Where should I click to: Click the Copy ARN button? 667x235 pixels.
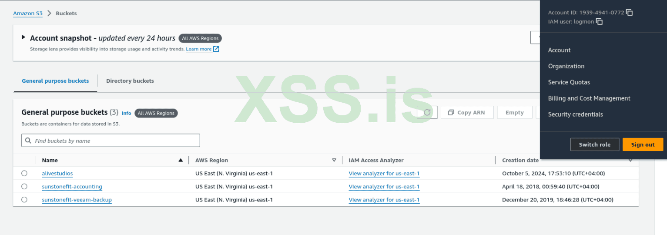click(x=467, y=112)
